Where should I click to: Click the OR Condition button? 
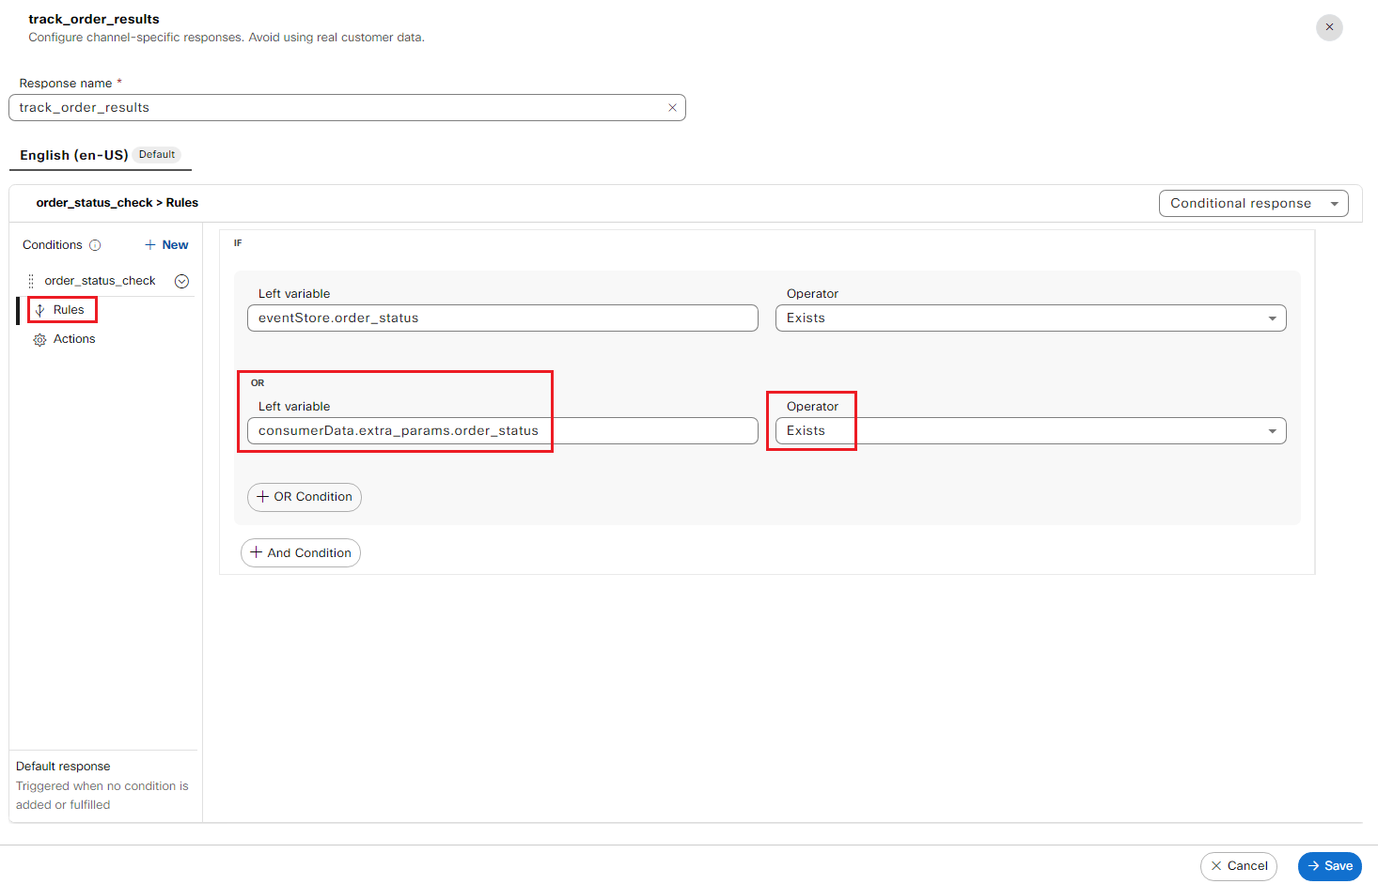click(x=305, y=497)
